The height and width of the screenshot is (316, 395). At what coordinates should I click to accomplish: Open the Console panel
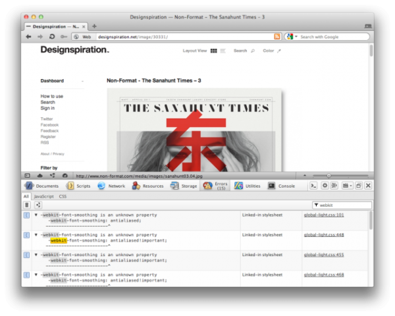[x=281, y=186]
